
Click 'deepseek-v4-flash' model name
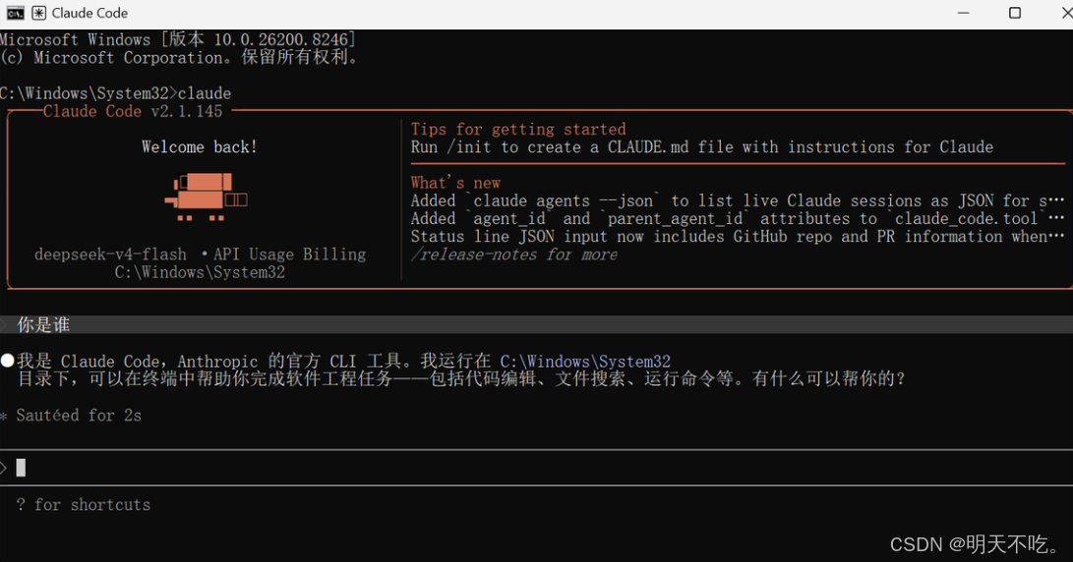(x=110, y=254)
